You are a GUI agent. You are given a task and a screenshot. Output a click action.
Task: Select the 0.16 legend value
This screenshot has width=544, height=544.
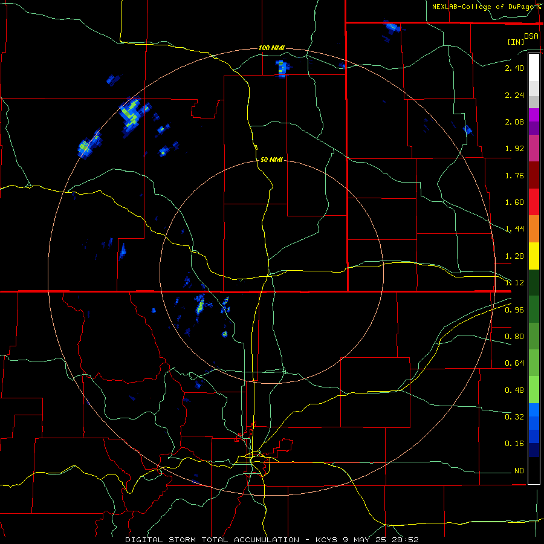[x=514, y=444]
